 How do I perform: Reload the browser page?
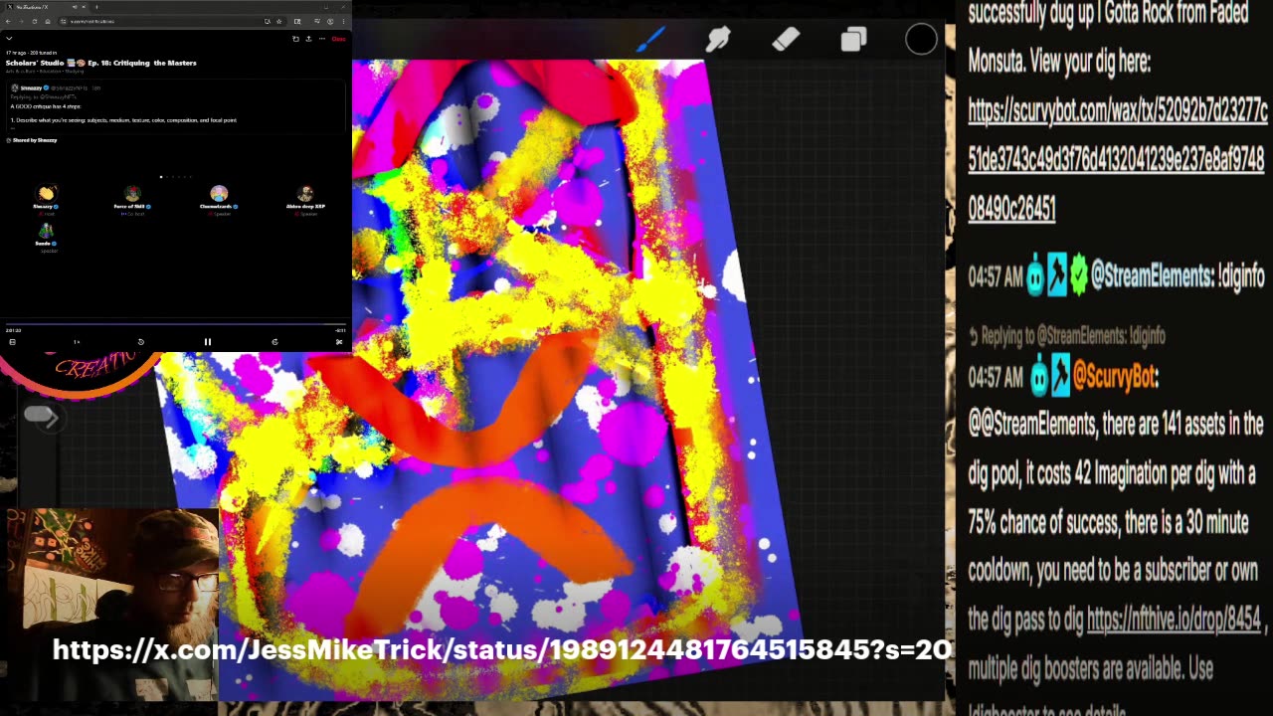(34, 21)
